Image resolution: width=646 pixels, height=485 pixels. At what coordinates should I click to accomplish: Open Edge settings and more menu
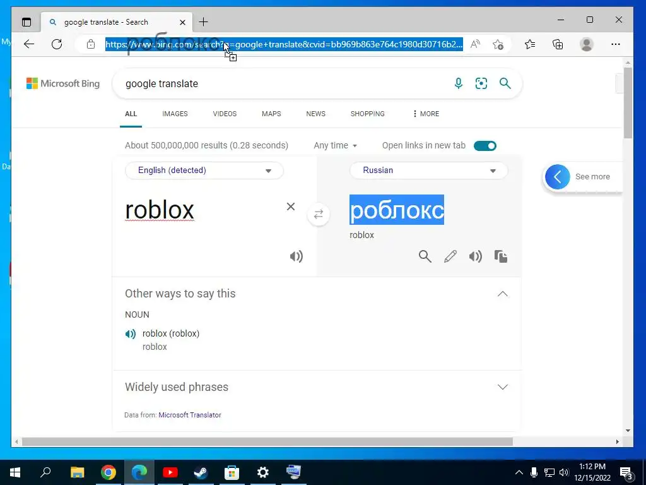point(616,44)
